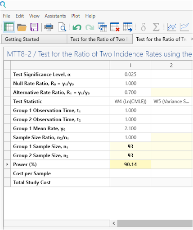Open the Edit menu
This screenshot has height=230, width=193.
point(20,16)
